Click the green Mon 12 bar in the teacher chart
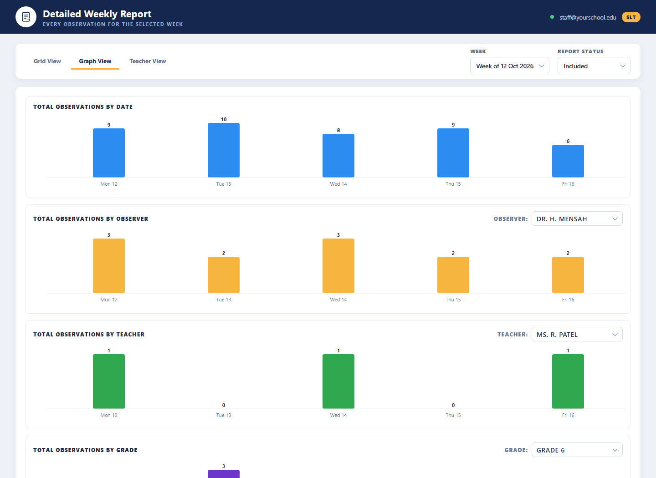 point(109,381)
